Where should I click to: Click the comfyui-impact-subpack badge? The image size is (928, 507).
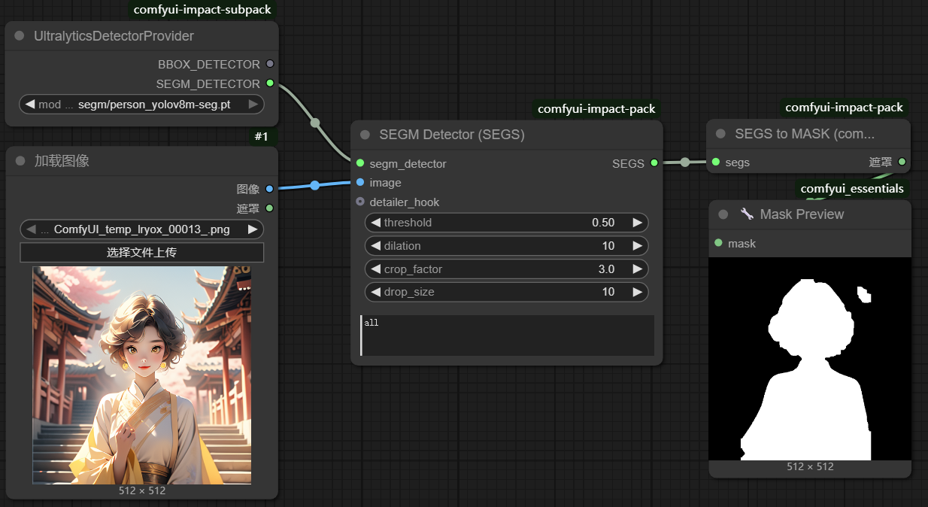pyautogui.click(x=202, y=10)
